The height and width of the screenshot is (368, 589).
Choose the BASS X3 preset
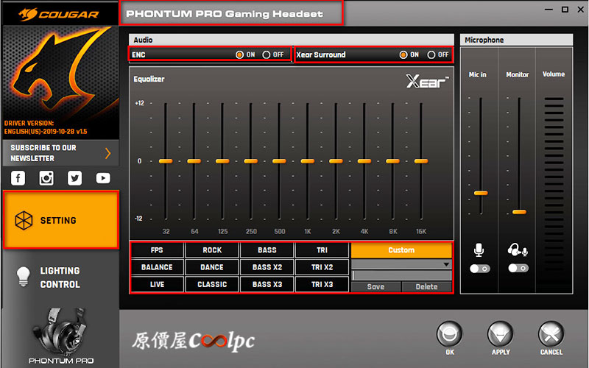(267, 284)
